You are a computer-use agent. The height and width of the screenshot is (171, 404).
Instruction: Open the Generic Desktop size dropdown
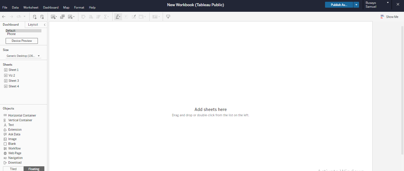[23, 56]
